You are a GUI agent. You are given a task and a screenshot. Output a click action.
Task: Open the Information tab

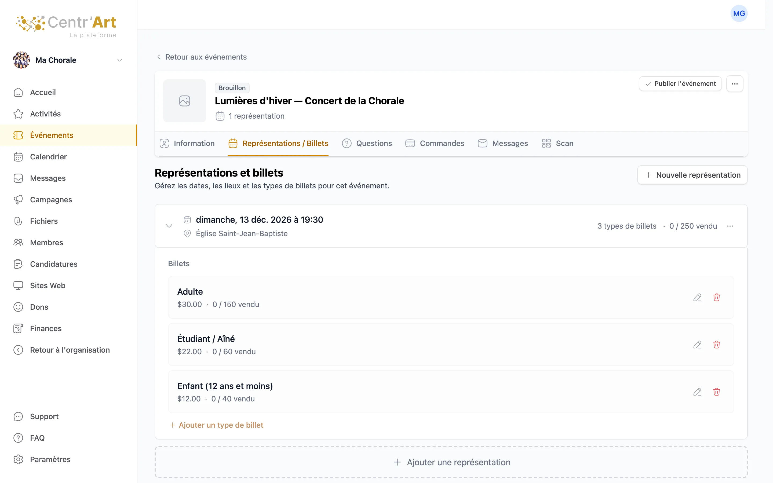point(187,144)
